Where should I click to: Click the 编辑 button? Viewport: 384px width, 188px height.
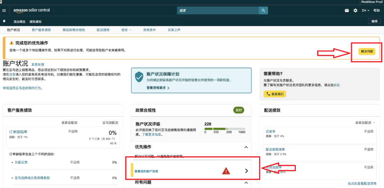374,21
